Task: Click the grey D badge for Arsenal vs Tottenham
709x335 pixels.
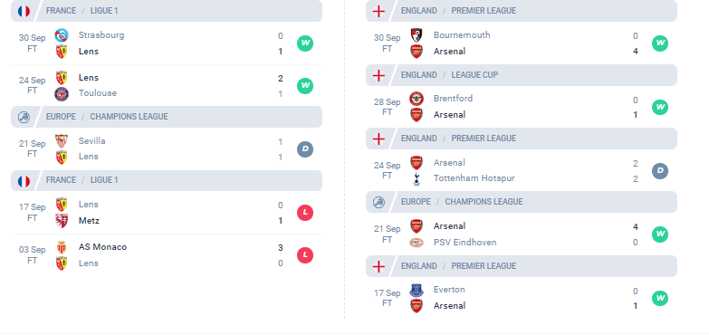Action: click(660, 171)
